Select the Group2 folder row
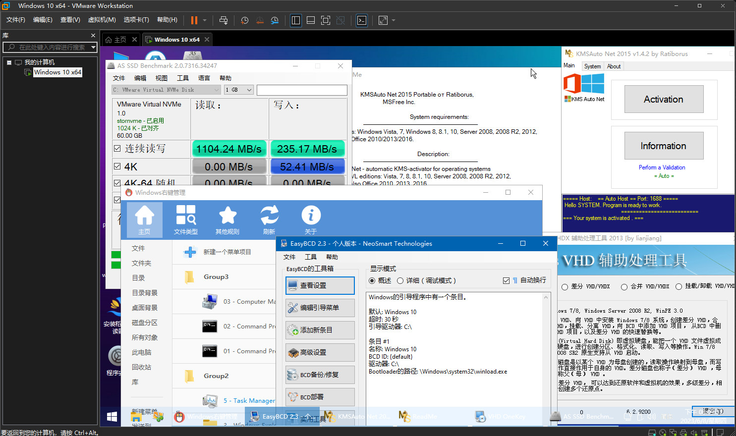This screenshot has height=436, width=736. click(x=224, y=376)
